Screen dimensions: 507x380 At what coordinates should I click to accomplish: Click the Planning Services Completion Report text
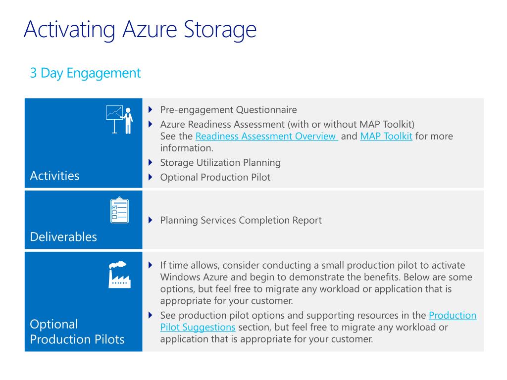241,220
